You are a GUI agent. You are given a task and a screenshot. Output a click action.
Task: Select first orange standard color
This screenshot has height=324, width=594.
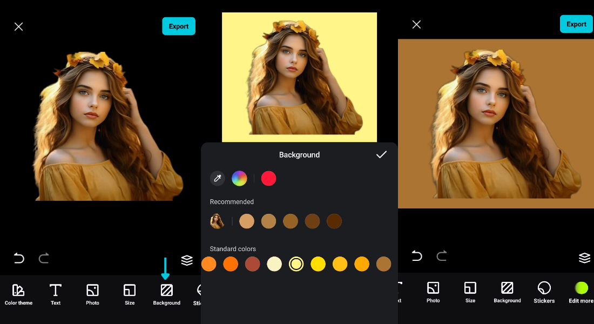[x=209, y=264]
